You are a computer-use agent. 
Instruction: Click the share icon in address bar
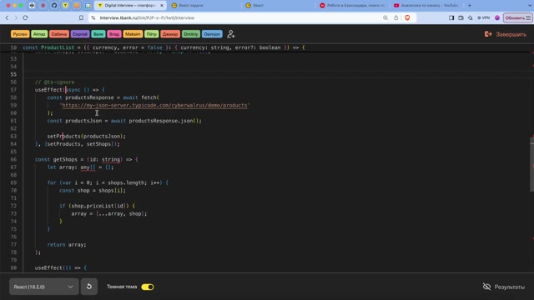[x=395, y=17]
